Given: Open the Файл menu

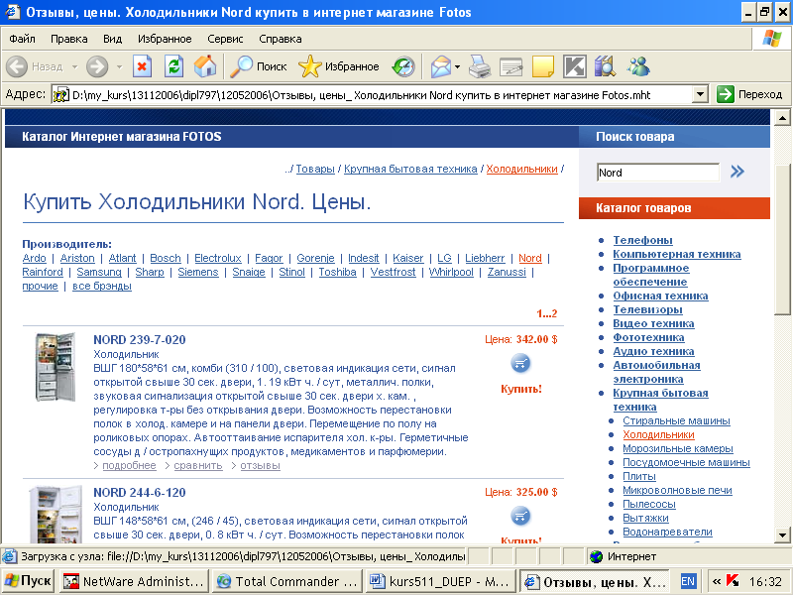Looking at the screenshot, I should click(x=22, y=39).
